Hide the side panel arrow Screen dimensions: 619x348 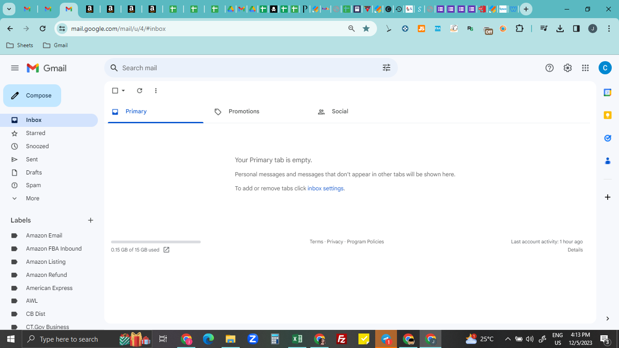608,319
